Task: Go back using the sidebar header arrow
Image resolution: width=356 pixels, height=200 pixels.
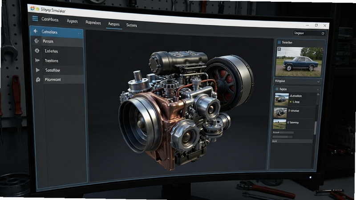Action: (36, 31)
